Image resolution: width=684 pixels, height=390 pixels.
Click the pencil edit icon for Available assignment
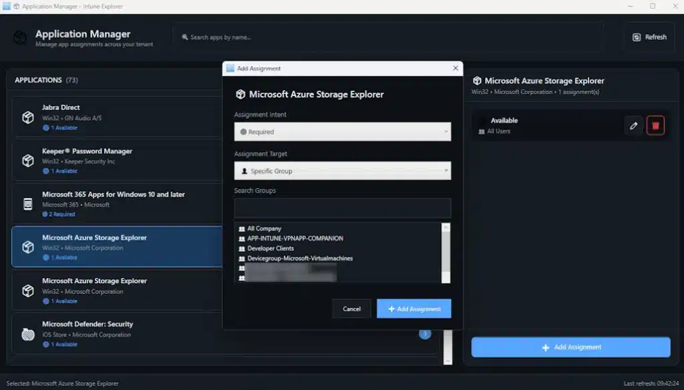click(633, 125)
